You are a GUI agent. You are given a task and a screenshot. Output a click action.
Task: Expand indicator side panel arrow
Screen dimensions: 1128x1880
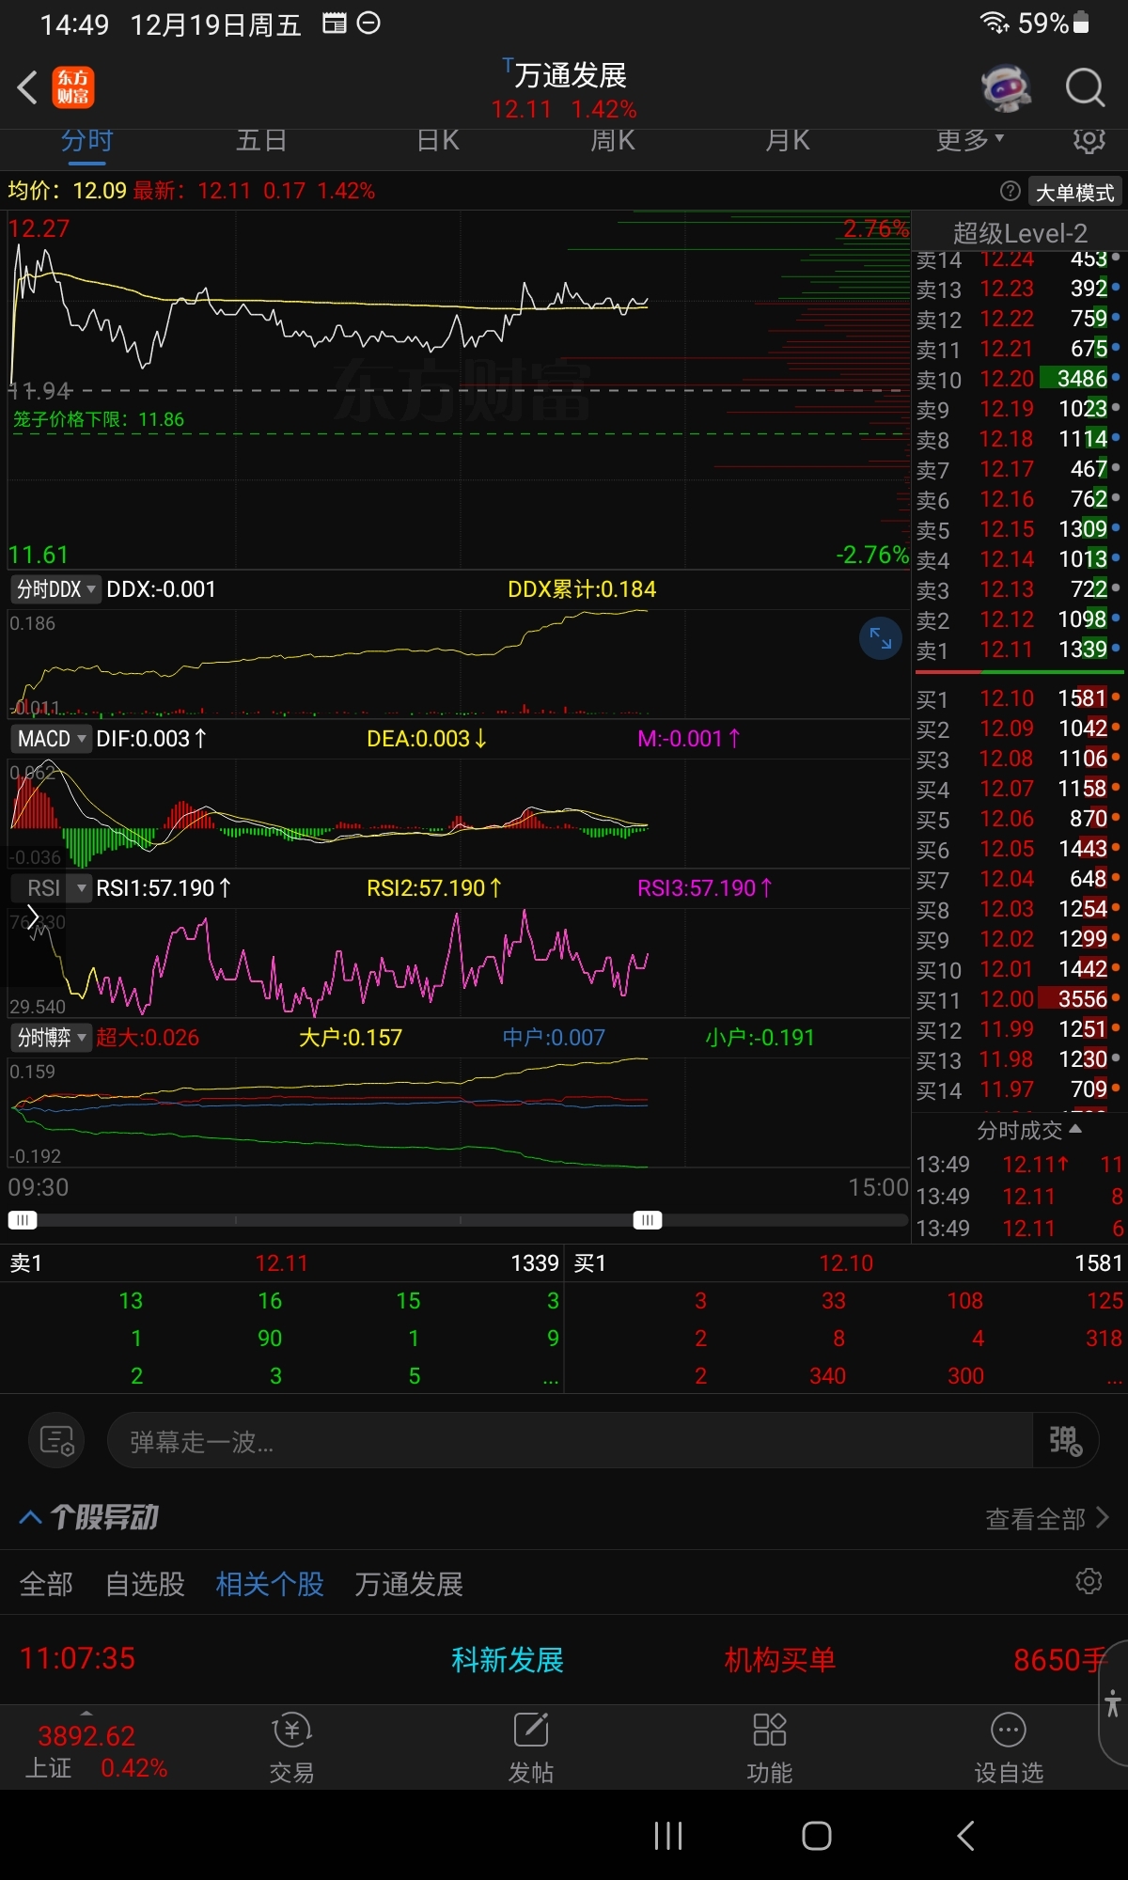point(33,916)
